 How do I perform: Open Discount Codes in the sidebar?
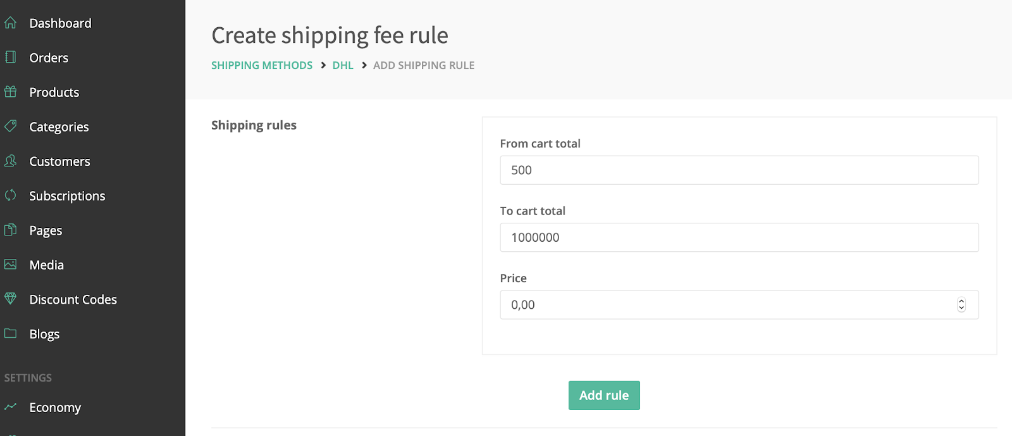(x=73, y=299)
